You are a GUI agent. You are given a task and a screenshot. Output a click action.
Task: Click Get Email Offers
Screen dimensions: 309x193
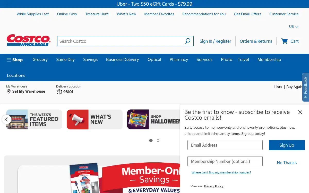[x=247, y=14]
